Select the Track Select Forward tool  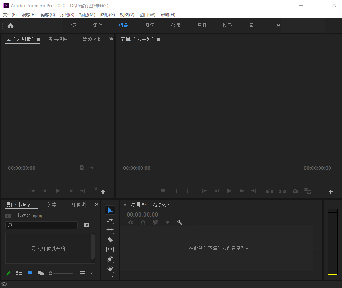pos(110,220)
